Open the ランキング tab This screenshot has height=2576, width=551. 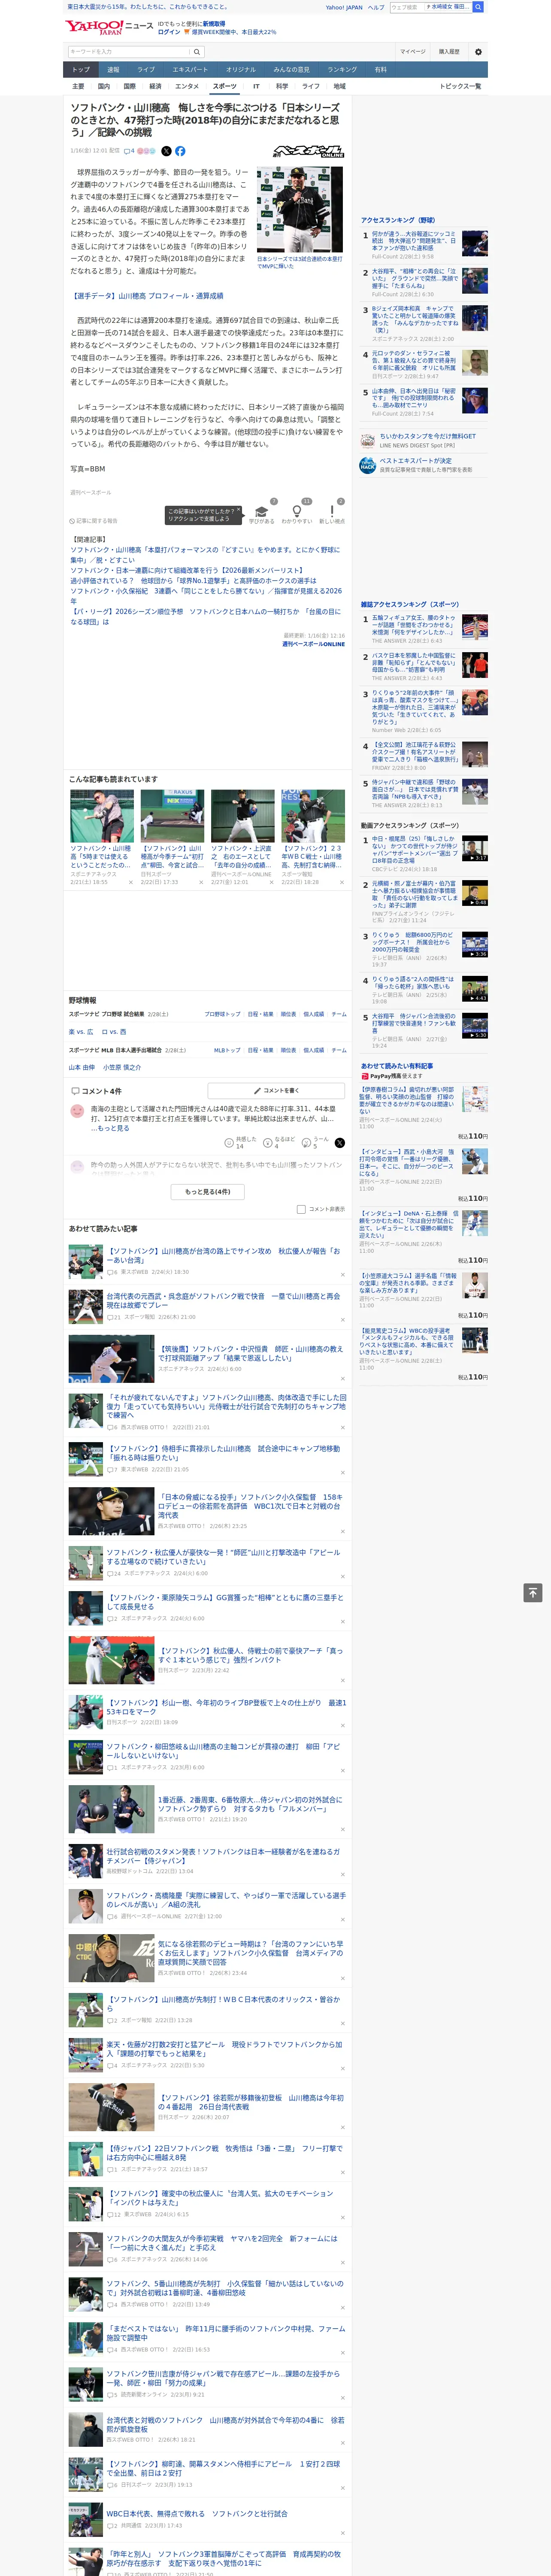pyautogui.click(x=342, y=70)
